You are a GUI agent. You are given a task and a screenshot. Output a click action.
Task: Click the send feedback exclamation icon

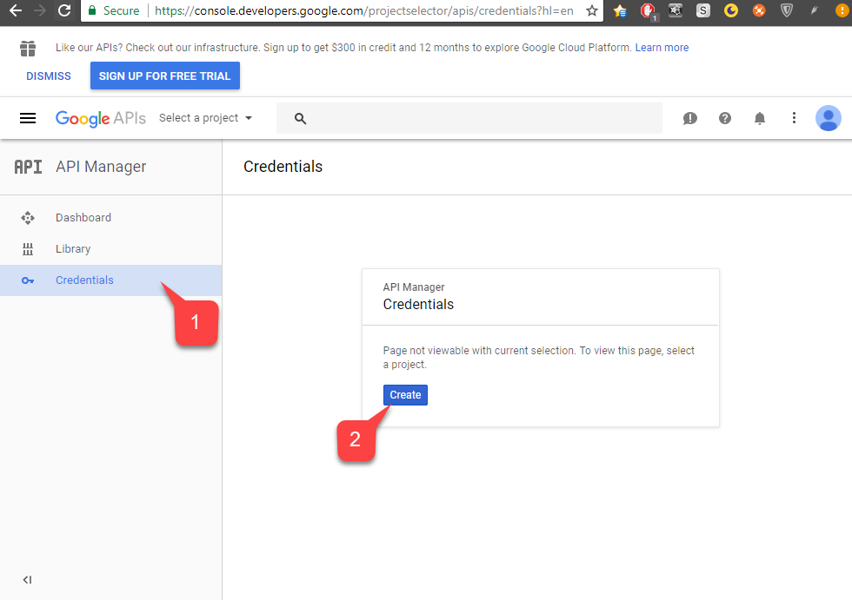point(690,118)
